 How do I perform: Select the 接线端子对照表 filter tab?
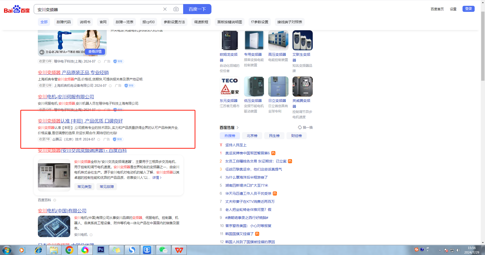tap(290, 22)
